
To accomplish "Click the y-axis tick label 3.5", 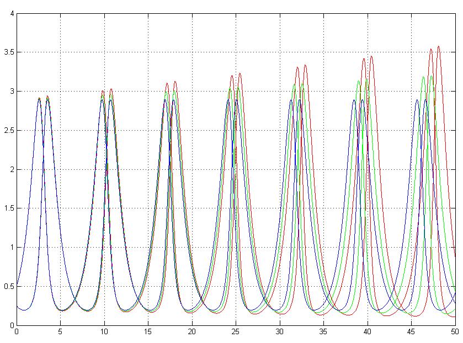I will [x=8, y=52].
